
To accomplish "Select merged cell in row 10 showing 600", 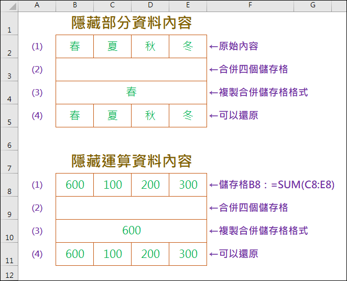I will pyautogui.click(x=131, y=231).
